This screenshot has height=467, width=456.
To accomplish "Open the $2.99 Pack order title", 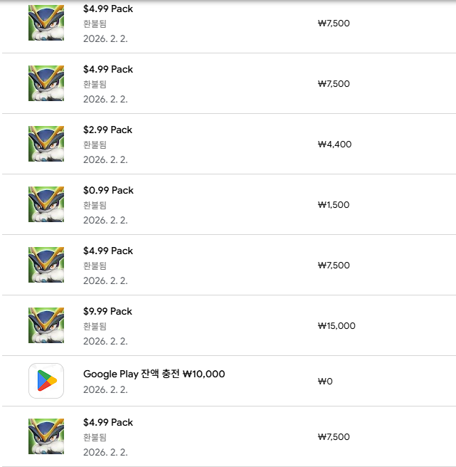I will coord(108,130).
